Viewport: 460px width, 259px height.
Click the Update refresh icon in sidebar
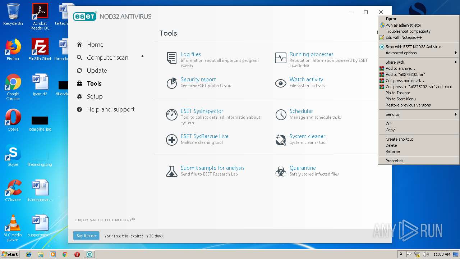(x=79, y=71)
